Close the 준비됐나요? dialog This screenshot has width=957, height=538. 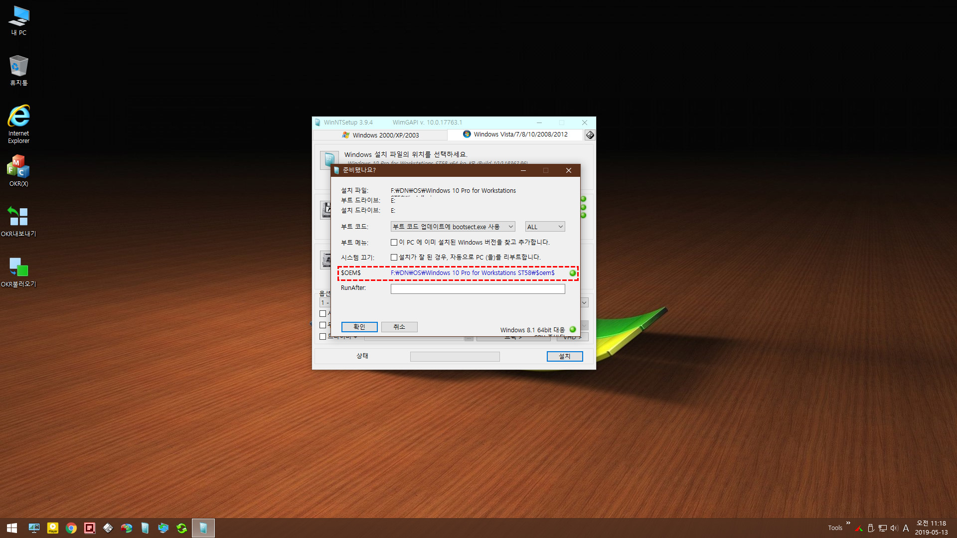tap(569, 170)
